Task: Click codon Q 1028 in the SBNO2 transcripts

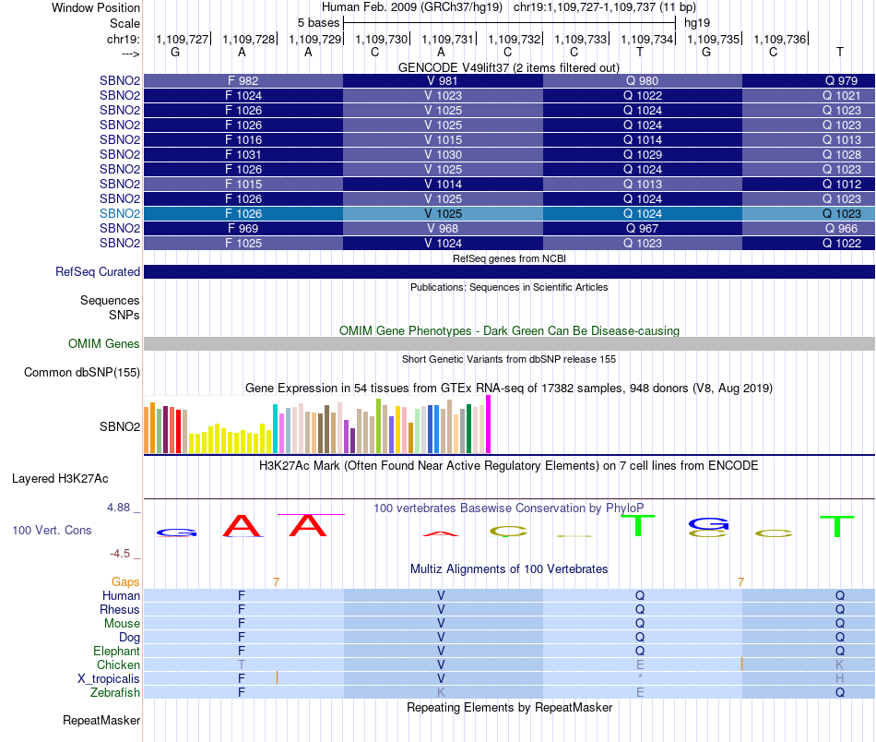Action: point(841,154)
